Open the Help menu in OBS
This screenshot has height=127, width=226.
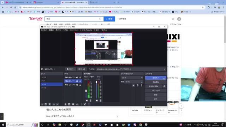pyautogui.click(x=103, y=30)
